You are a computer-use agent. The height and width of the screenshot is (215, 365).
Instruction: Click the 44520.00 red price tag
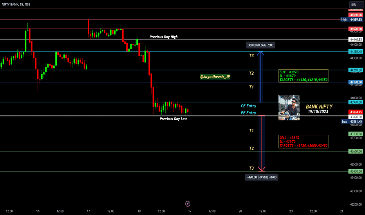coord(356,29)
